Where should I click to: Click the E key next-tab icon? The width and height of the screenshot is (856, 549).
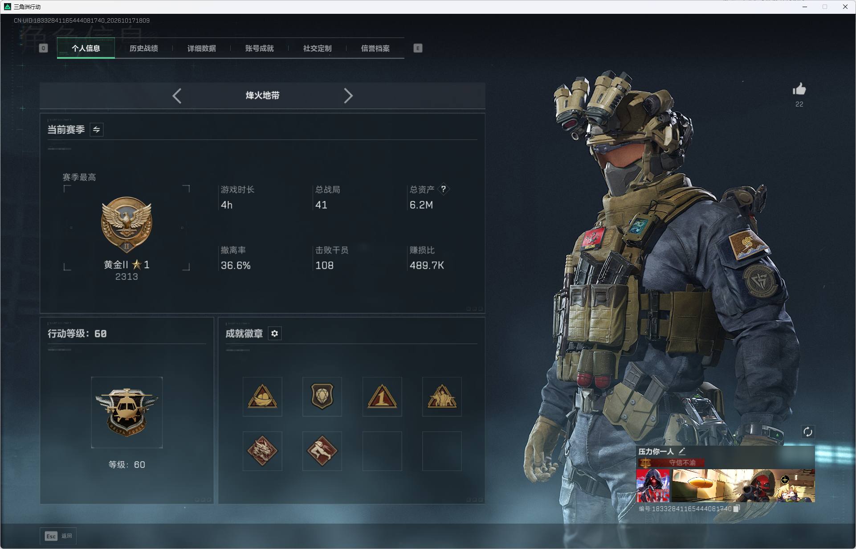pyautogui.click(x=418, y=48)
